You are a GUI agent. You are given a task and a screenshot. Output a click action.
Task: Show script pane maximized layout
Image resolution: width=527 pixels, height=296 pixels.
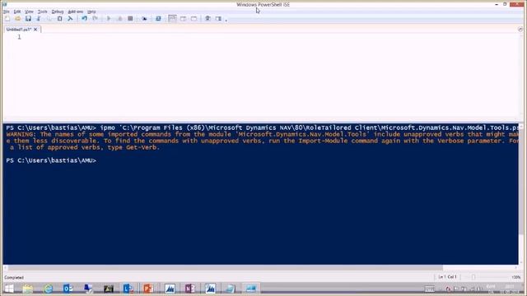tap(194, 19)
